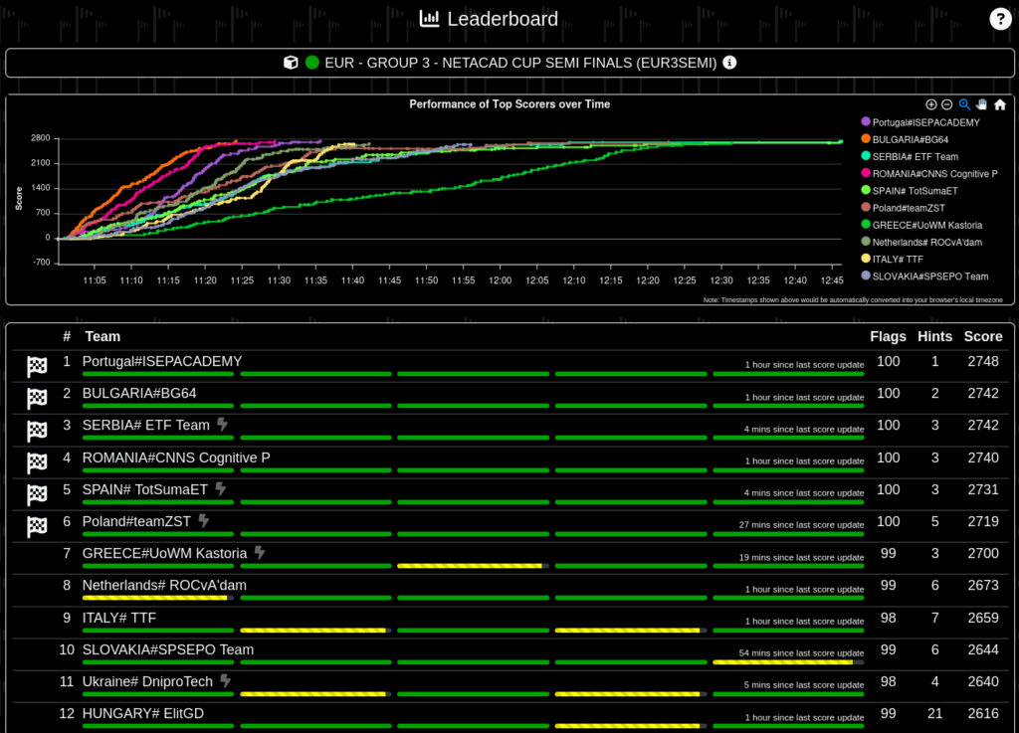This screenshot has height=733, width=1019.
Task: Click checkered flag icon for Portugal#ISEPACADEMY
Action: pyautogui.click(x=37, y=367)
